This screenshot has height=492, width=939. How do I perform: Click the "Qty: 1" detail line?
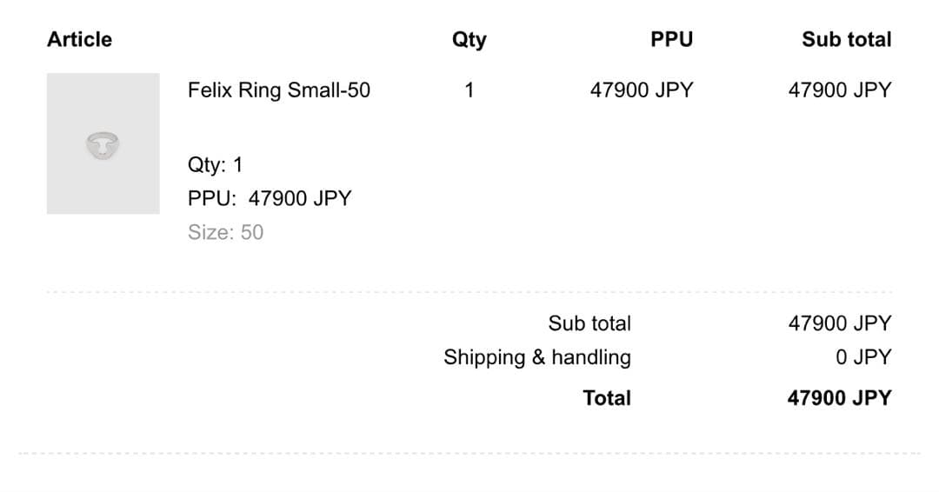coord(215,165)
